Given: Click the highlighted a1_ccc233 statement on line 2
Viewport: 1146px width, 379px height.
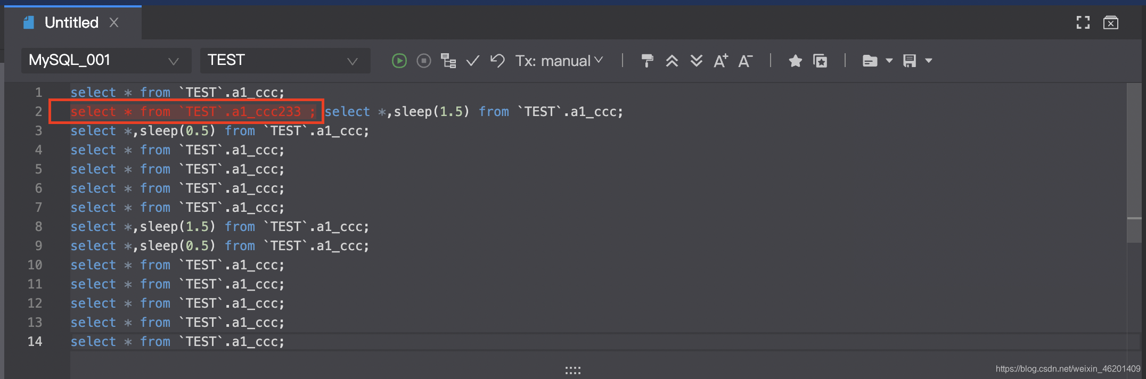Looking at the screenshot, I should [x=193, y=112].
